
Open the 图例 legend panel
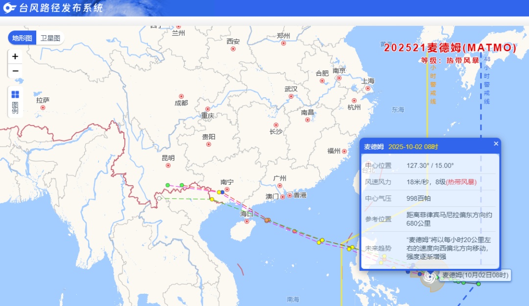tap(15, 102)
